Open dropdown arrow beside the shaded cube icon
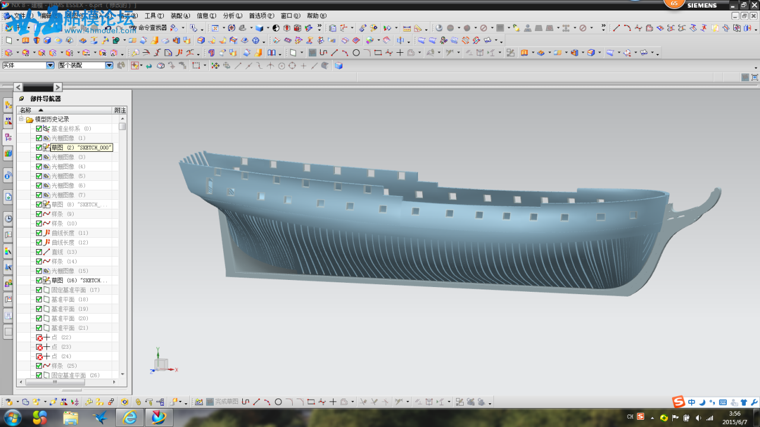This screenshot has height=427, width=760. click(267, 28)
